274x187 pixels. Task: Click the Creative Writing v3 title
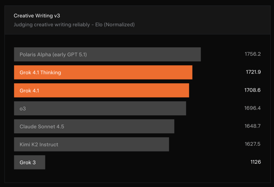(x=37, y=16)
